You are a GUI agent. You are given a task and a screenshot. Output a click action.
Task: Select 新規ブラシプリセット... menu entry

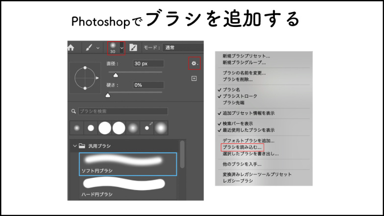point(246,56)
